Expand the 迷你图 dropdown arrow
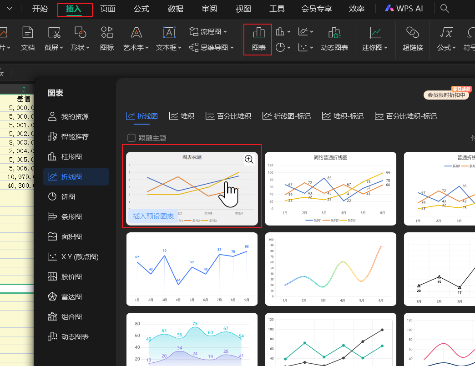 (386, 48)
